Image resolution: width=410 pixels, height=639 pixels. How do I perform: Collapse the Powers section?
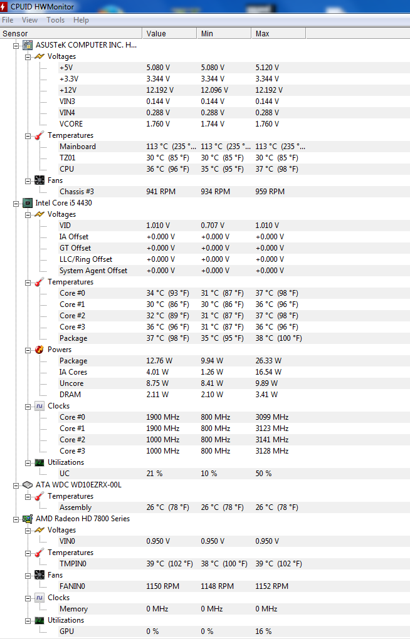point(28,350)
